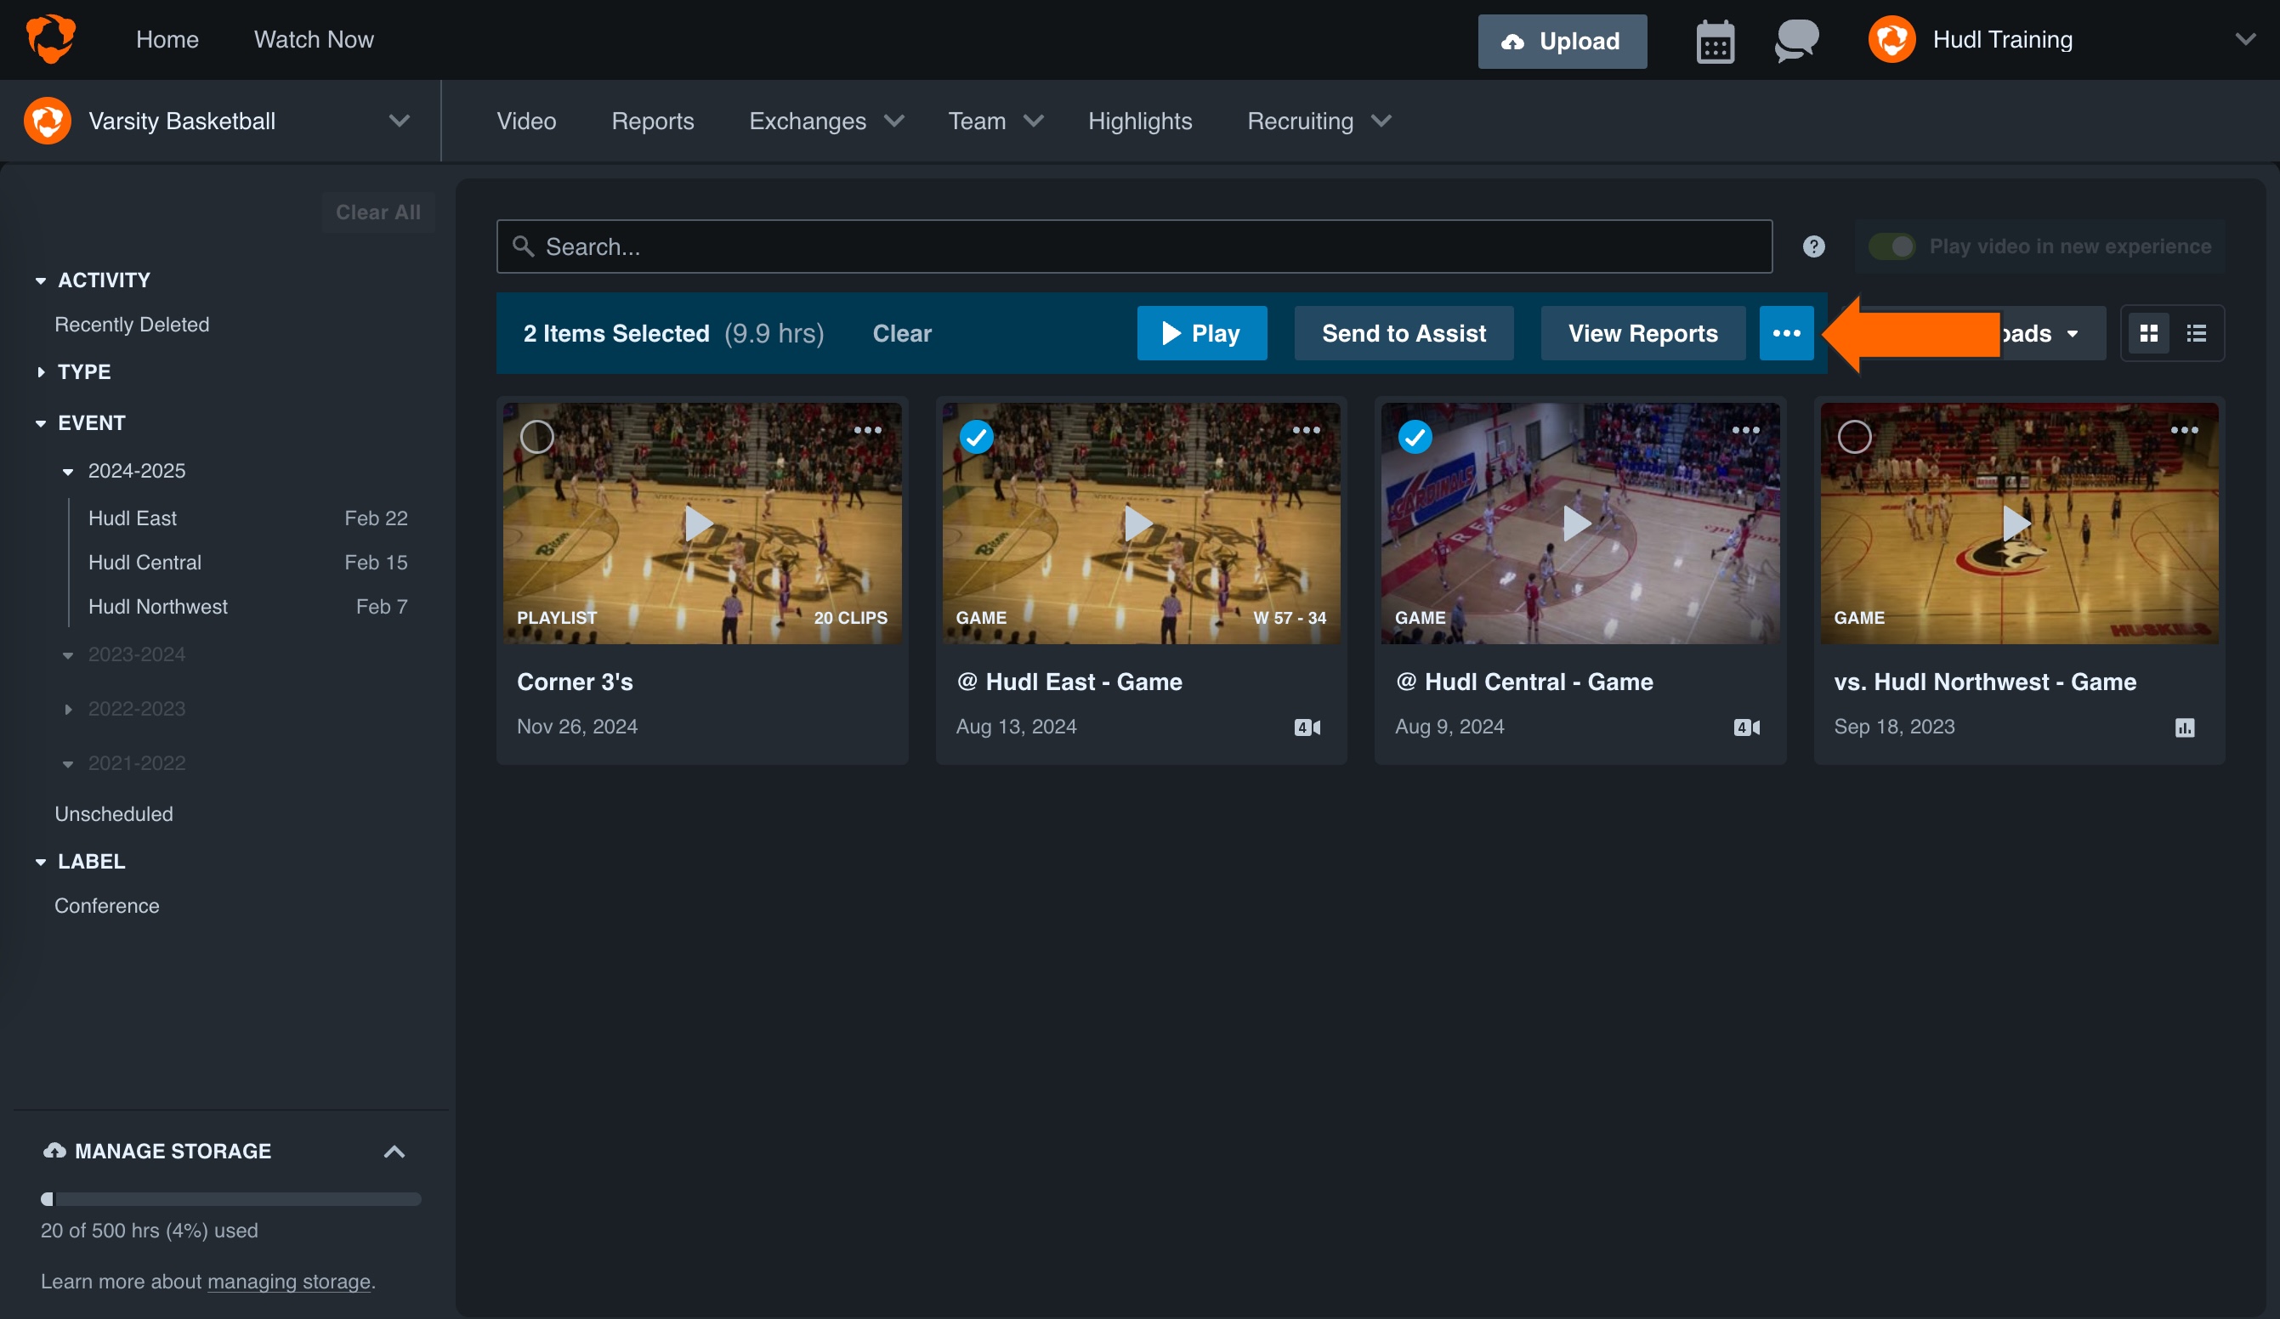Expand the Recruiting menu

(1317, 121)
